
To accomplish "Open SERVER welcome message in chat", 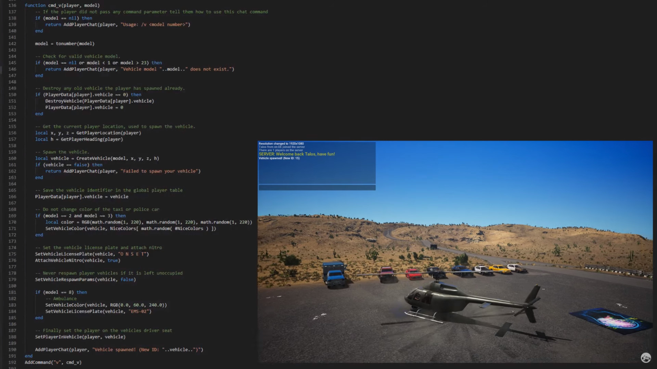I will 296,154.
